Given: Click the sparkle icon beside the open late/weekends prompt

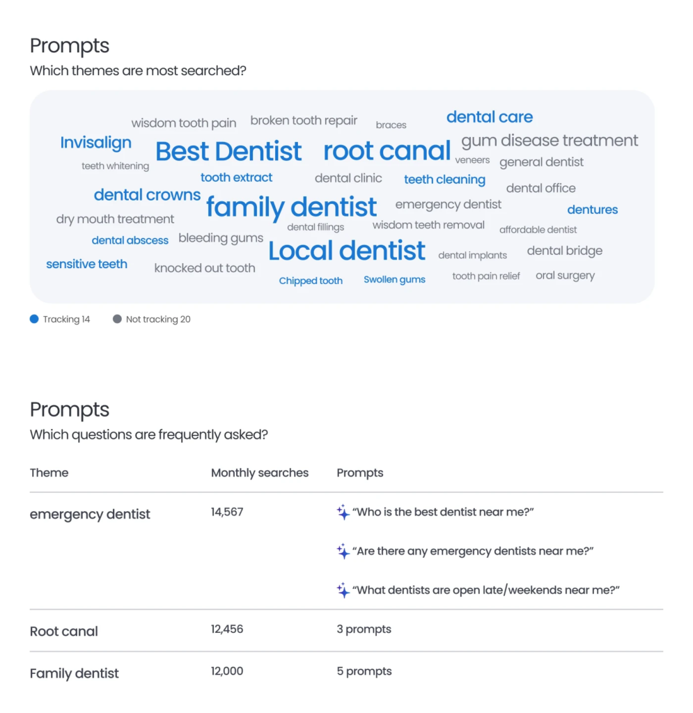Looking at the screenshot, I should pos(343,590).
